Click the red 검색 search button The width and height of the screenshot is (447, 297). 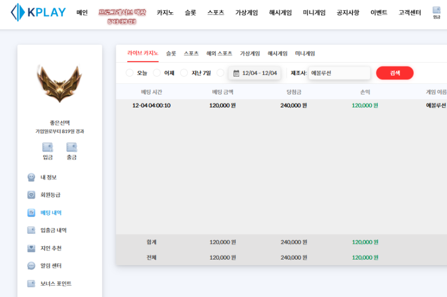[x=395, y=73]
